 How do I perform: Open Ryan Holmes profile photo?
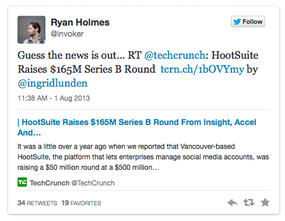click(31, 30)
